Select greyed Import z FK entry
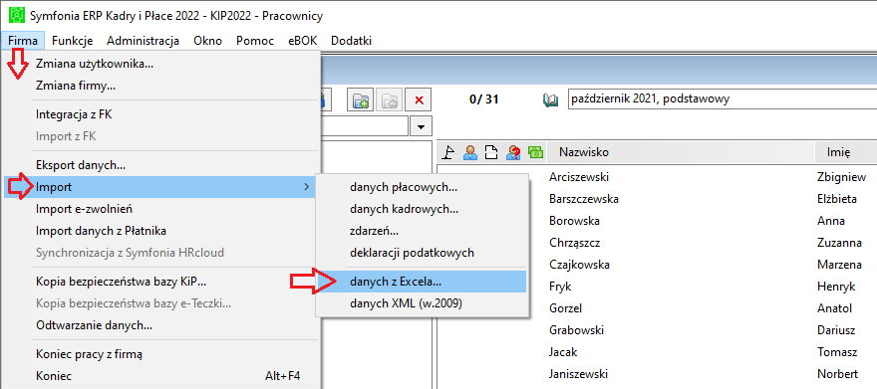 tap(162, 136)
